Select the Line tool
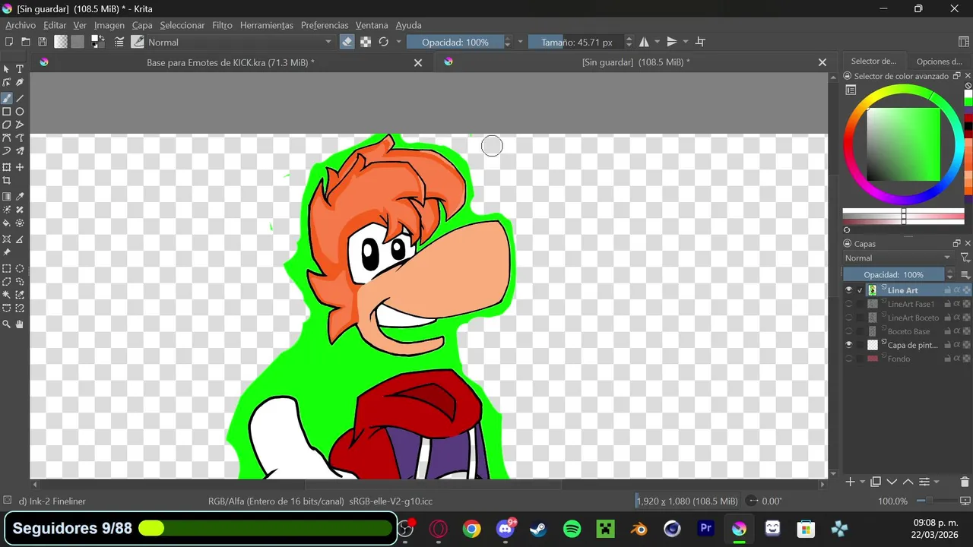The width and height of the screenshot is (973, 547). tap(20, 98)
